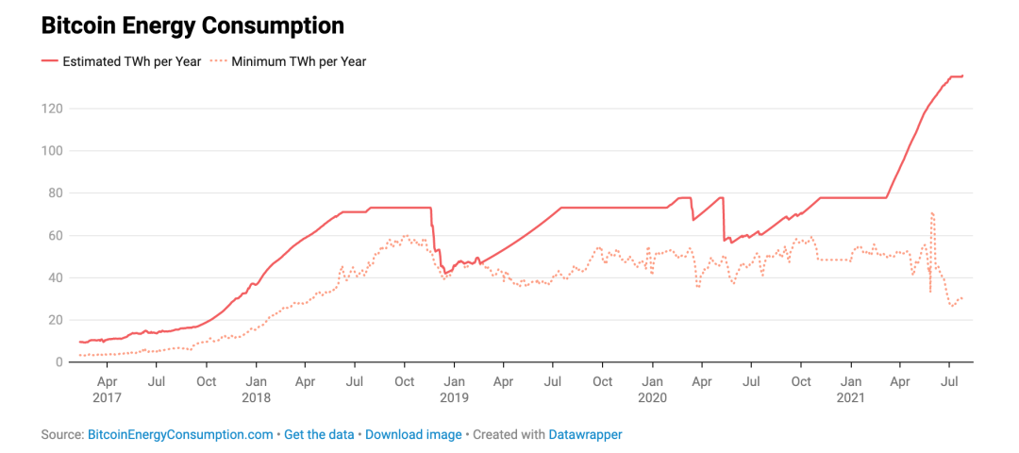
Task: Click the 100 y-axis label
Action: [52, 151]
